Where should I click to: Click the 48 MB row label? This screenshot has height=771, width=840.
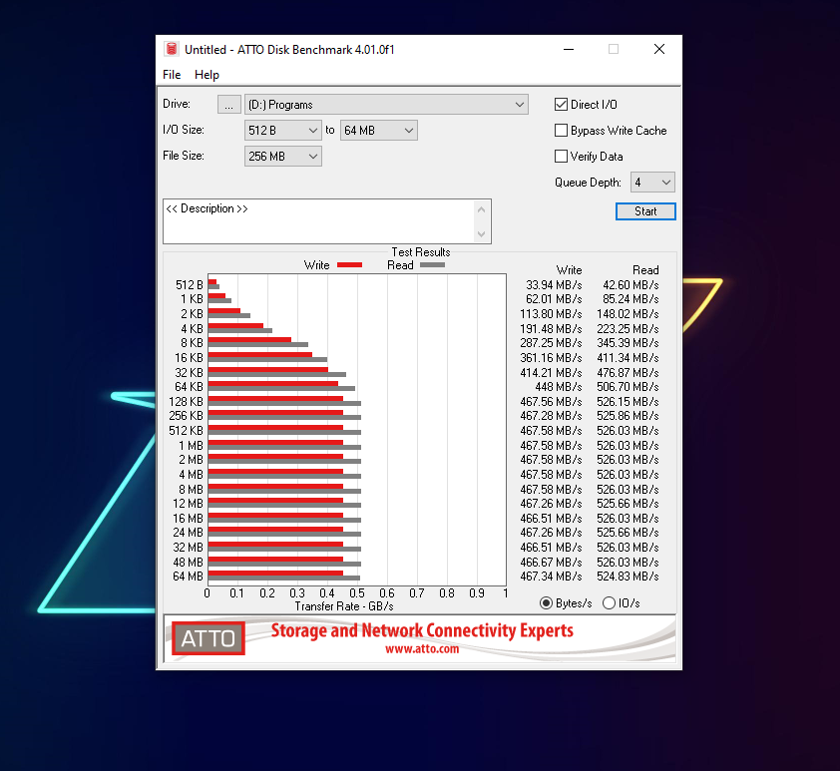click(188, 563)
